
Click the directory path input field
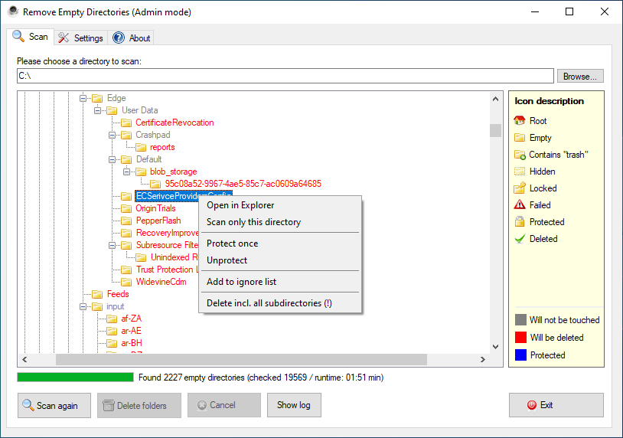click(x=285, y=76)
